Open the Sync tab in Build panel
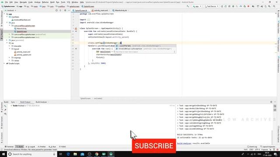This screenshot has width=280, height=157. pyautogui.click(x=13, y=102)
